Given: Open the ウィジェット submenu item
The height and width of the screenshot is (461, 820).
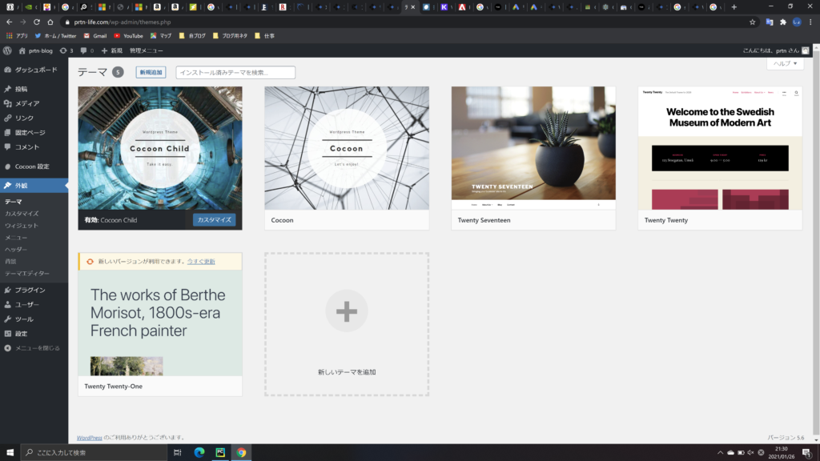Looking at the screenshot, I should pyautogui.click(x=22, y=226).
